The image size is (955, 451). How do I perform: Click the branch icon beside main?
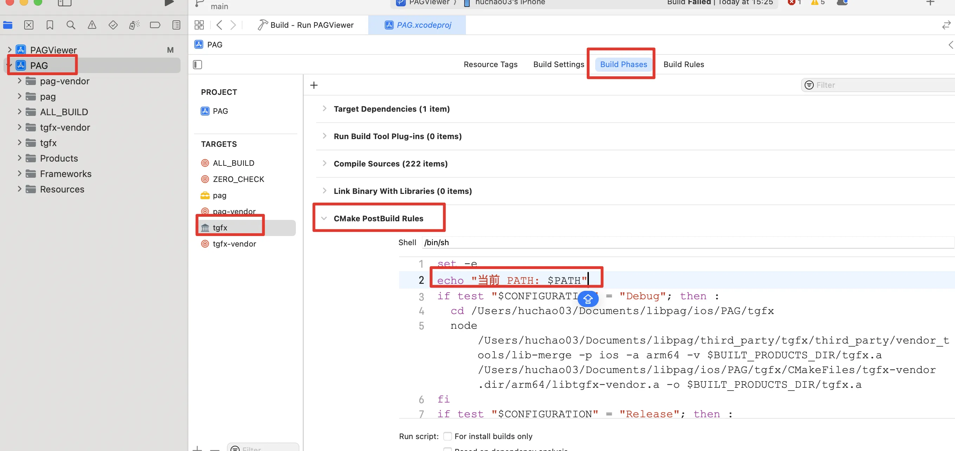(x=200, y=4)
